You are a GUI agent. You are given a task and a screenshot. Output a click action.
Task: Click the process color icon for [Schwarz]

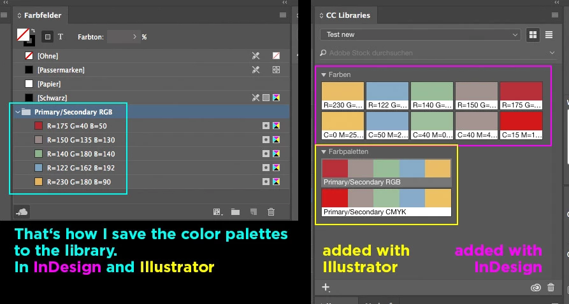pyautogui.click(x=266, y=98)
